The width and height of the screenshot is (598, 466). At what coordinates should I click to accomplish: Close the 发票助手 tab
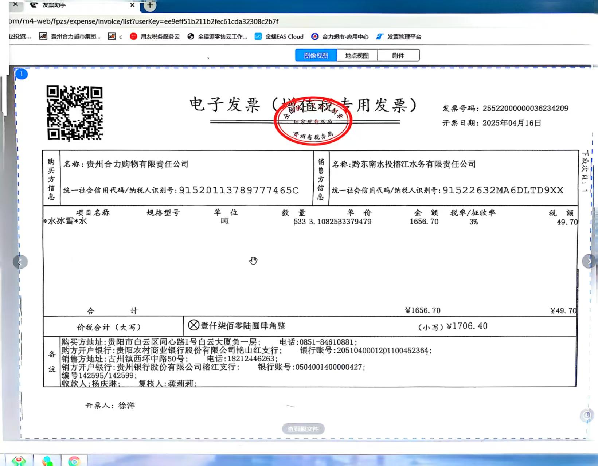(x=132, y=5)
